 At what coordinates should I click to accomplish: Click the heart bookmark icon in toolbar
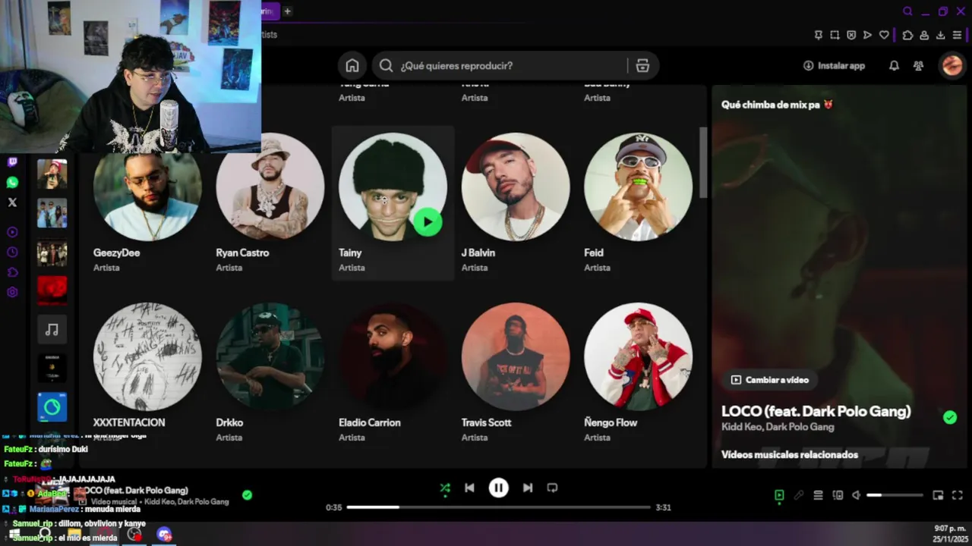tap(884, 35)
